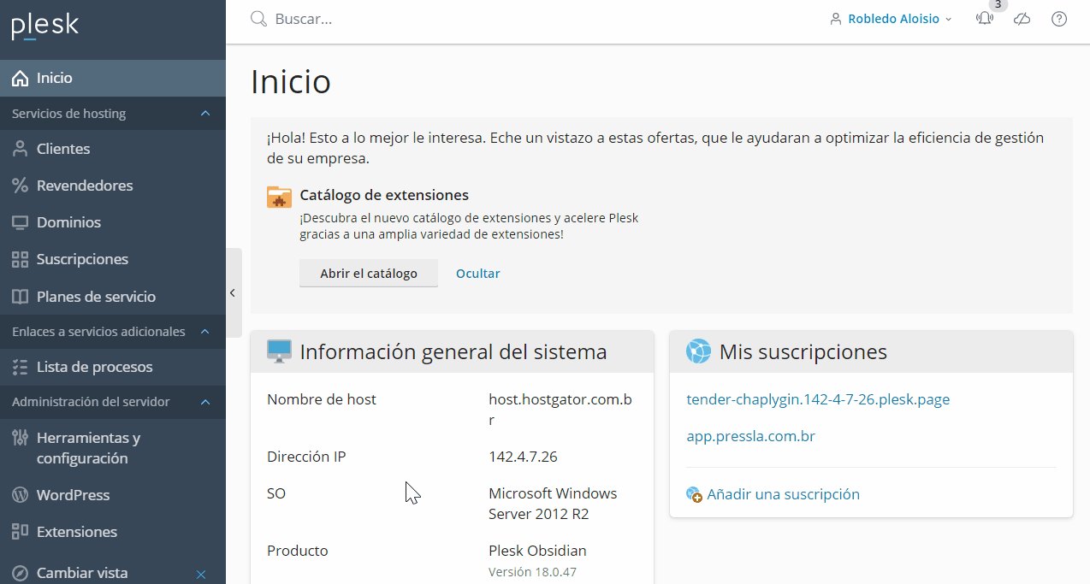Open Suscripciones menu item
This screenshot has height=584, width=1090.
coord(113,259)
